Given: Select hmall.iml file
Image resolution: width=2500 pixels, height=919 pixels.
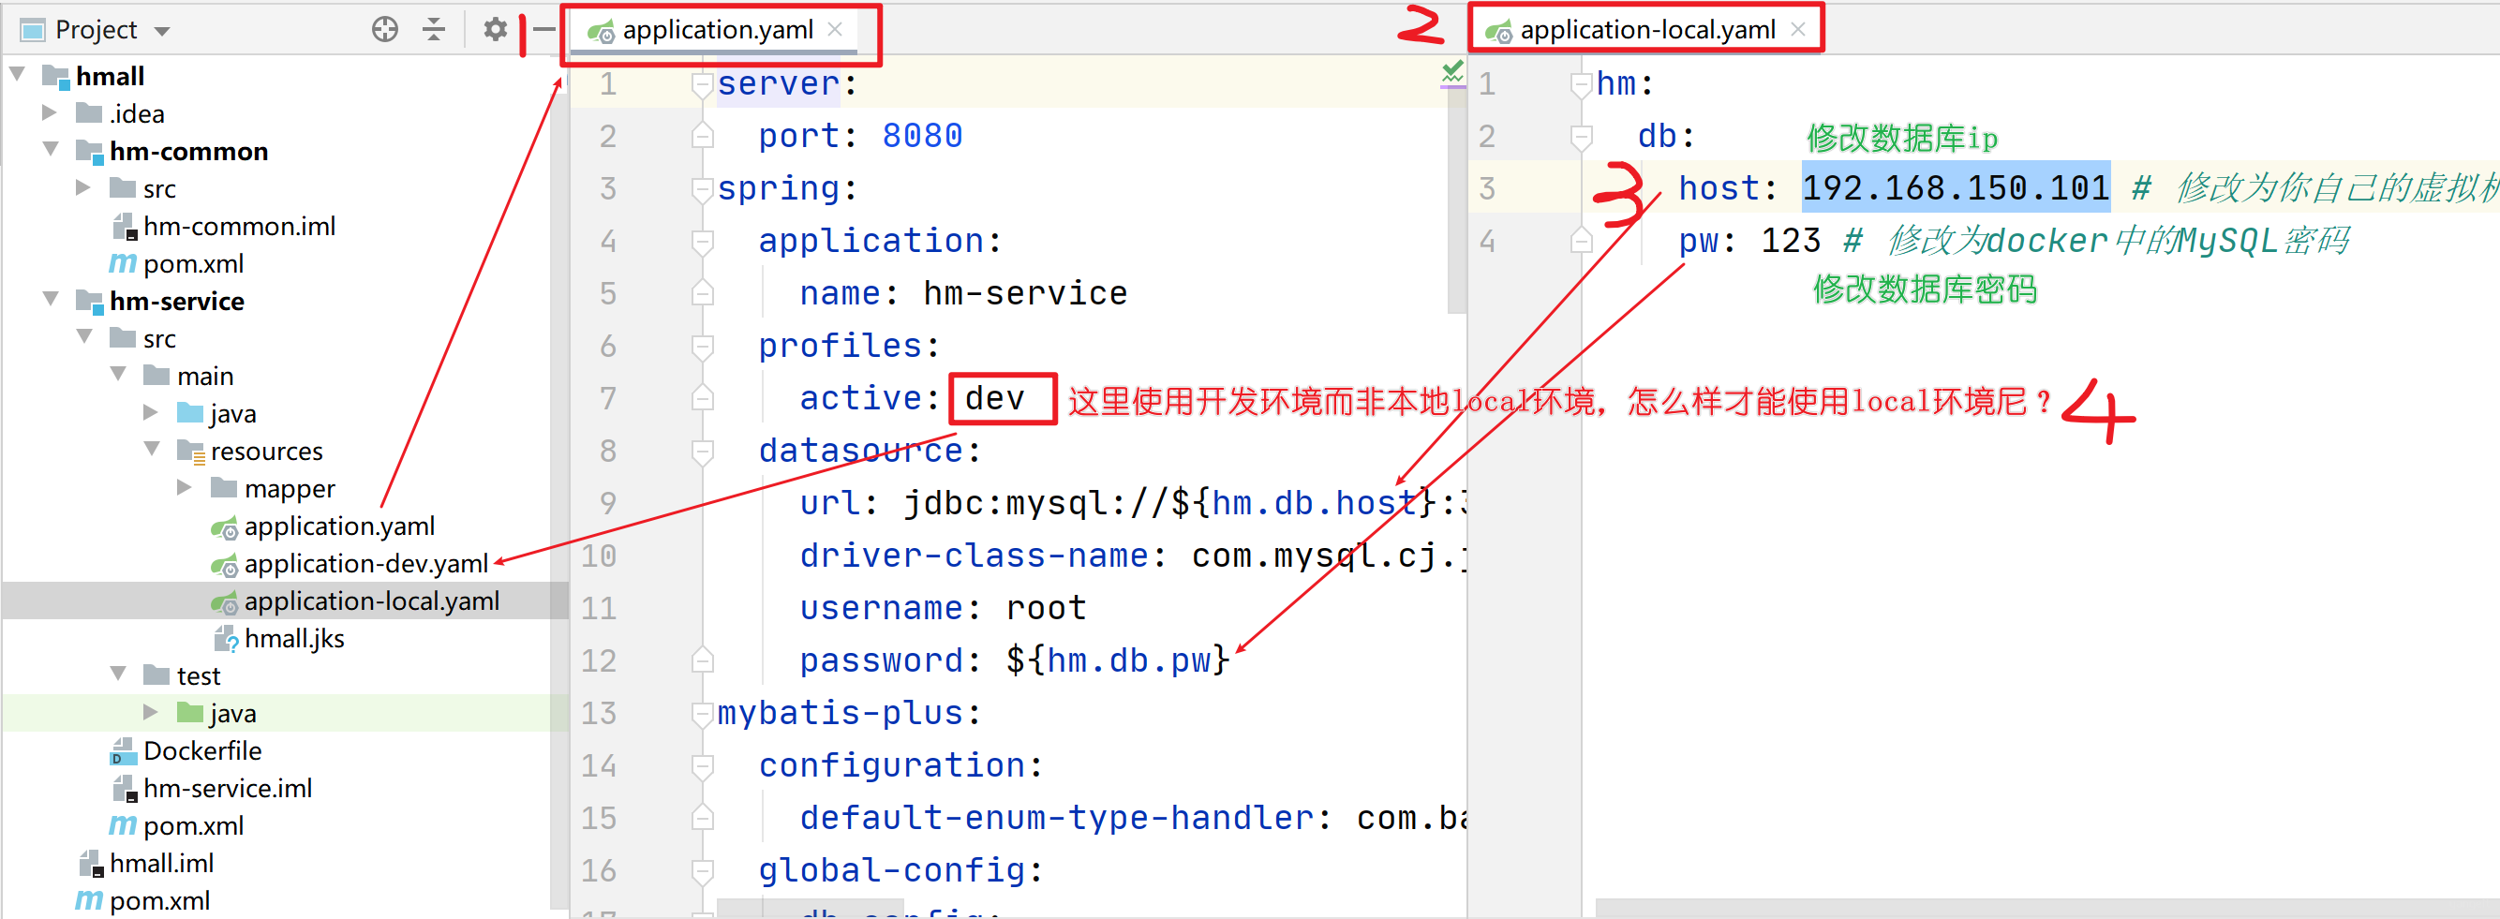Looking at the screenshot, I should click(161, 864).
